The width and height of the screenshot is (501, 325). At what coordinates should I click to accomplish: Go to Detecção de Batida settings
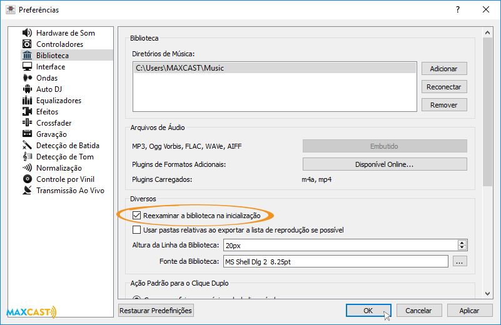68,146
